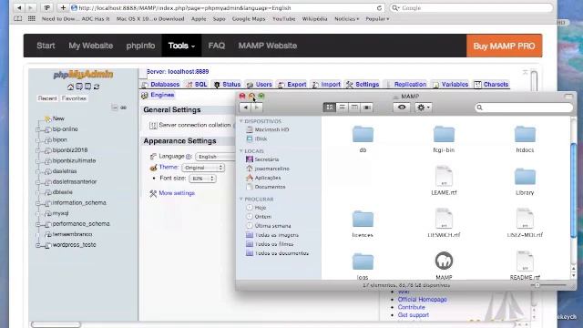Viewport: 583px width, 328px height.
Task: Open the Export tab
Action: click(292, 85)
